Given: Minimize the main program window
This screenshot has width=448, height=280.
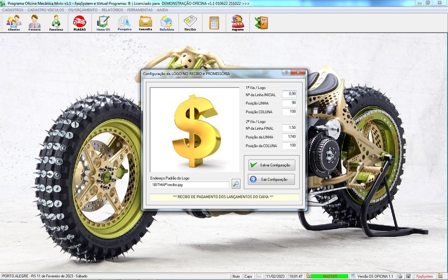Looking at the screenshot, I should click(419, 3).
